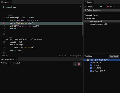
Task: Click the to_float(s) call on line 14
Action: [x=29, y=48]
